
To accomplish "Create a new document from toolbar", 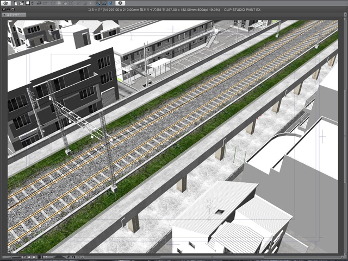I will (16, 3).
